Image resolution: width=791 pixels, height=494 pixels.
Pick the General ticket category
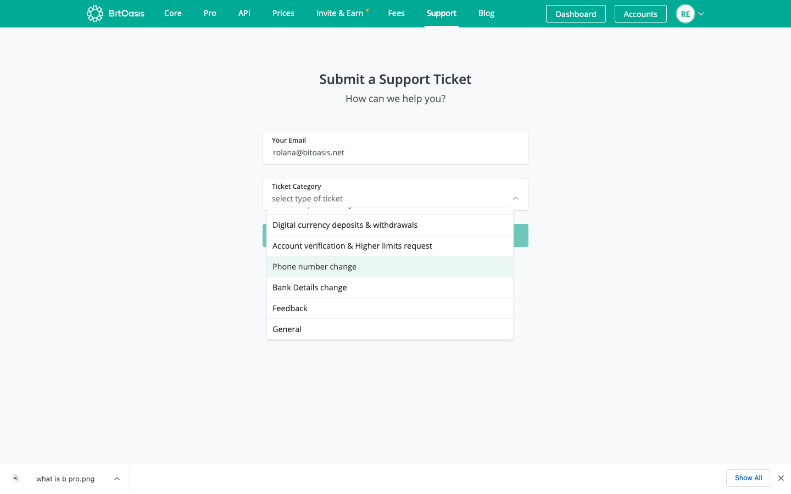point(390,329)
